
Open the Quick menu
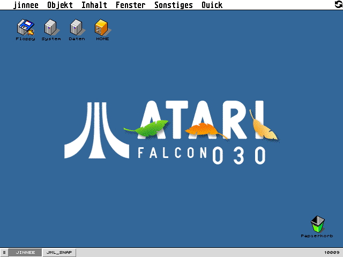click(x=212, y=5)
